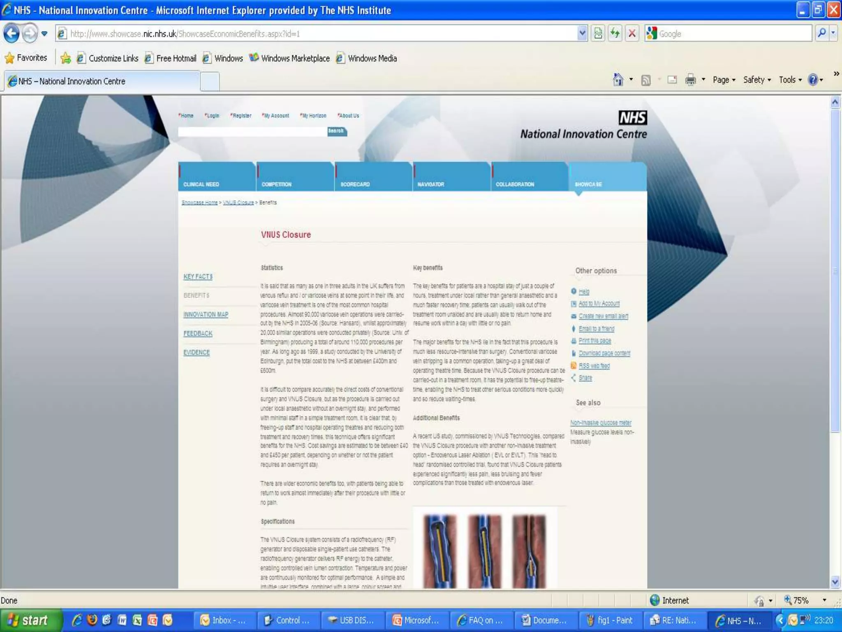Open the zoom level 75% dropdown arrow
The image size is (842, 632).
[824, 600]
